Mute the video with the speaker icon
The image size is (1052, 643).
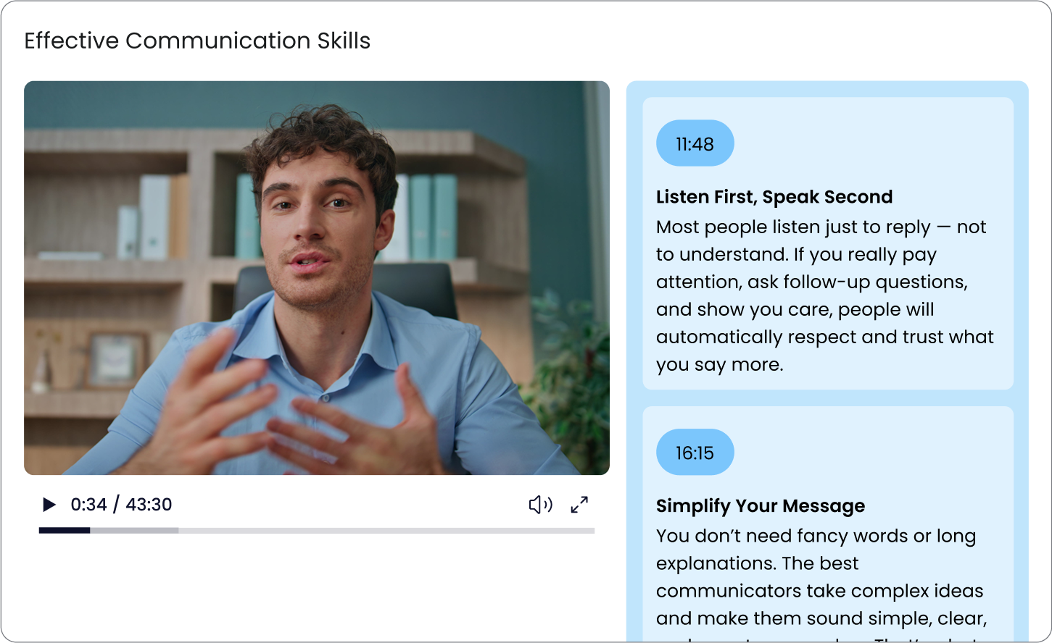click(x=540, y=505)
